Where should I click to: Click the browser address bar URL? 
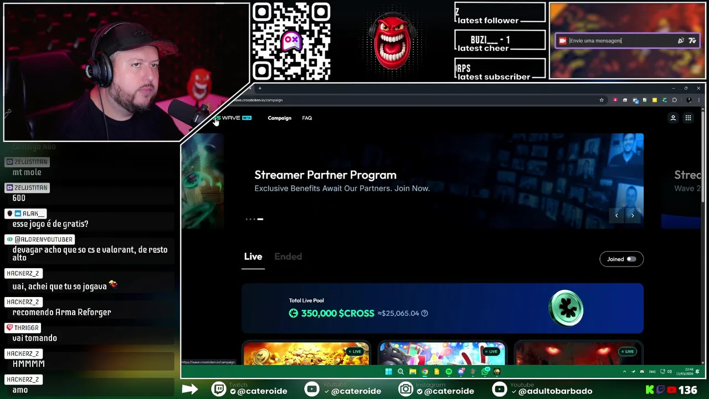pyautogui.click(x=258, y=100)
